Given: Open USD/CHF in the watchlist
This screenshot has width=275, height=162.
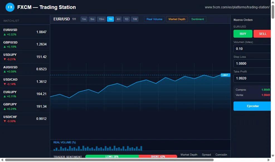Looking at the screenshot, I should coord(25,119).
